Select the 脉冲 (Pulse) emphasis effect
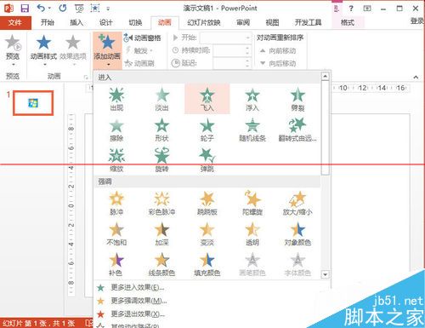This screenshot has width=425, height=328. coord(116,203)
